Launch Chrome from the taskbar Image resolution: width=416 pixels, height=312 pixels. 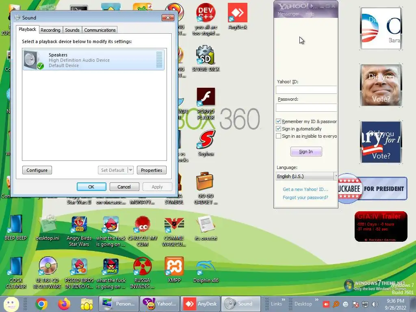41,304
